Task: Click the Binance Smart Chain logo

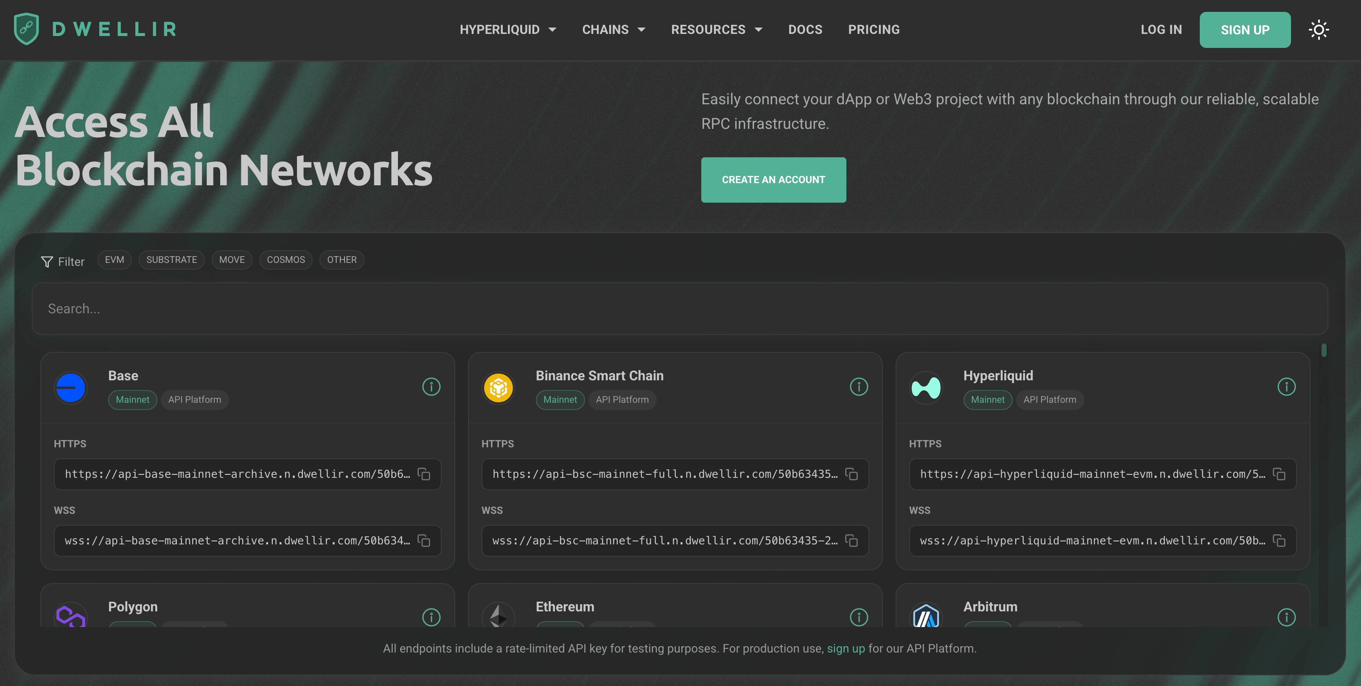Action: click(x=498, y=388)
